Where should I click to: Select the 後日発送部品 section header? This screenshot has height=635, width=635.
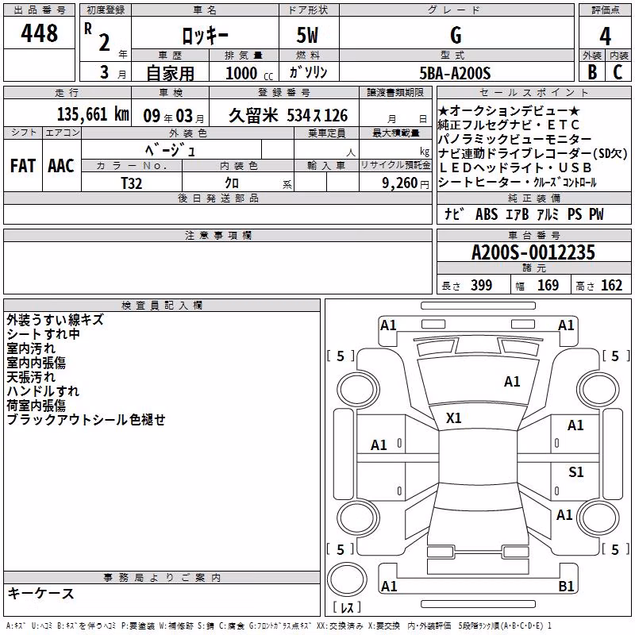(x=217, y=198)
